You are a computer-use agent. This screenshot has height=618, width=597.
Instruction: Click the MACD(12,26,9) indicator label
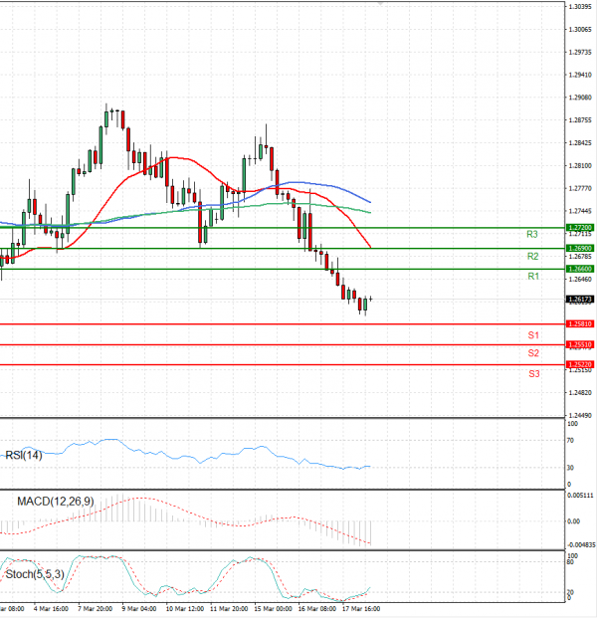(56, 502)
